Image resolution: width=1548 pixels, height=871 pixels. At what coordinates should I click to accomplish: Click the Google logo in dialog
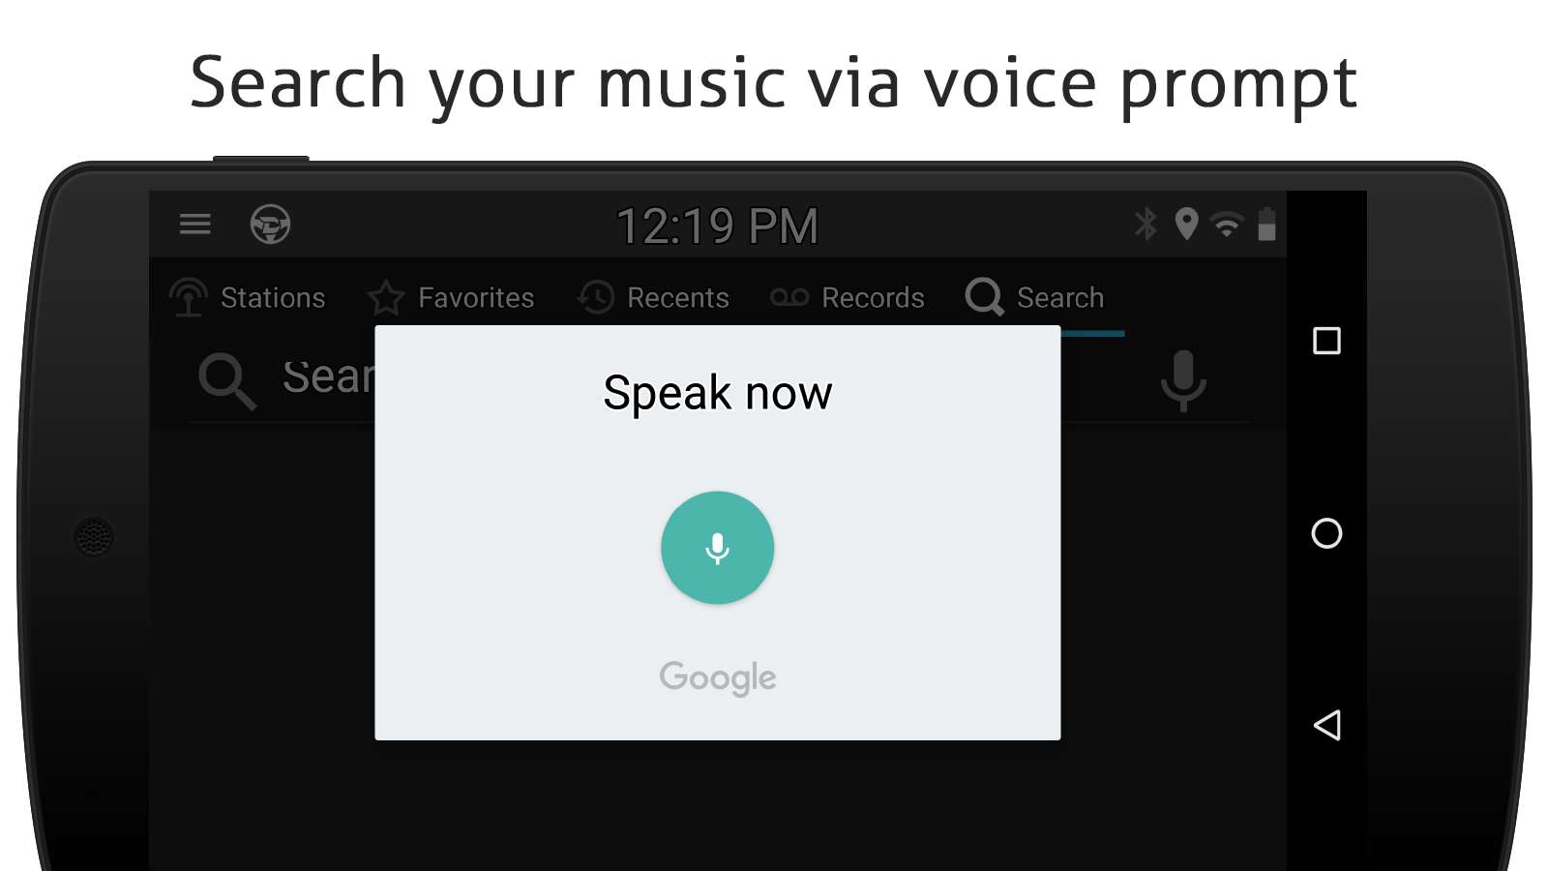pyautogui.click(x=718, y=677)
